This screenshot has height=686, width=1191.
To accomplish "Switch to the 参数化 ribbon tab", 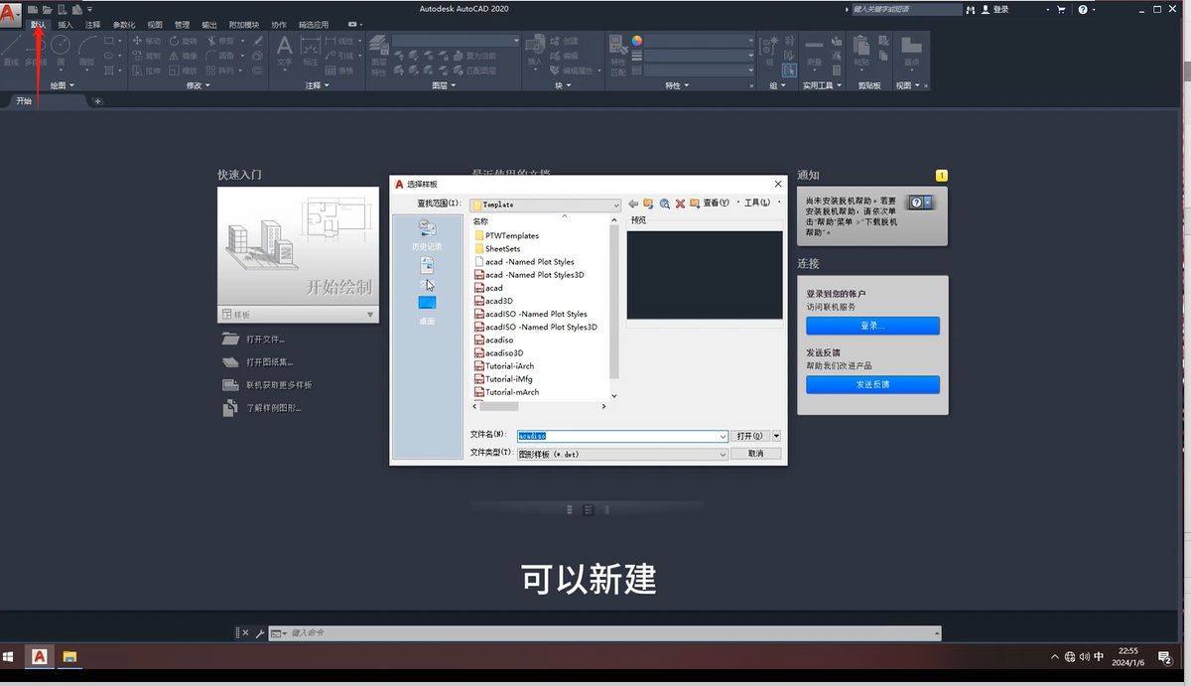I will tap(124, 24).
